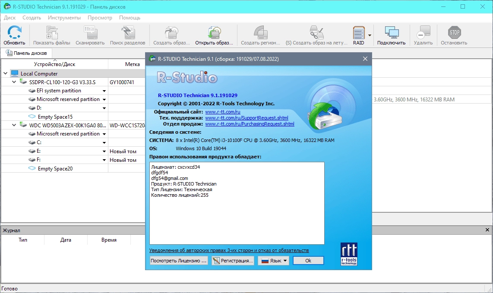
Task: Click the Регистрация button
Action: click(x=233, y=261)
